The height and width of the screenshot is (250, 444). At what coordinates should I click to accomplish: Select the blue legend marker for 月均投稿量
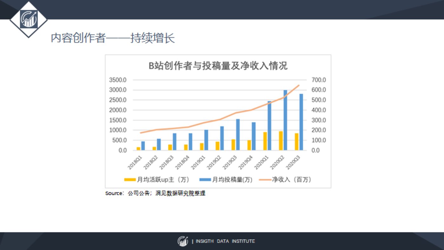pos(205,180)
